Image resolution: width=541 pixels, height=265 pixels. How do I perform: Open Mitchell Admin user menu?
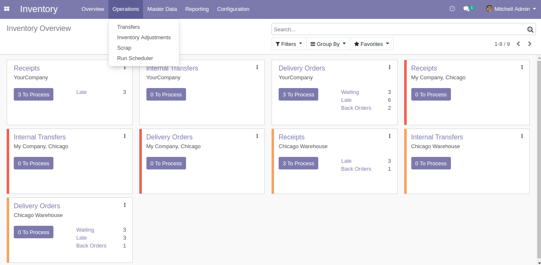pos(511,9)
